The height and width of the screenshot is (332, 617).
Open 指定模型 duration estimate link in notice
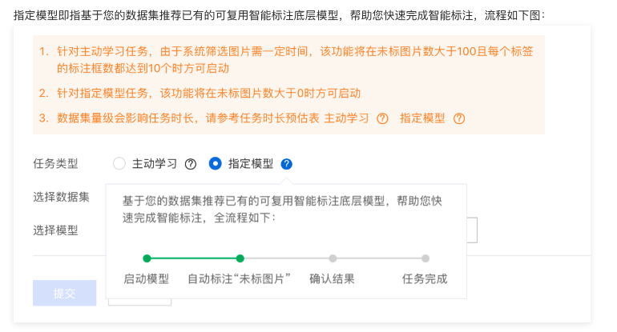(422, 118)
